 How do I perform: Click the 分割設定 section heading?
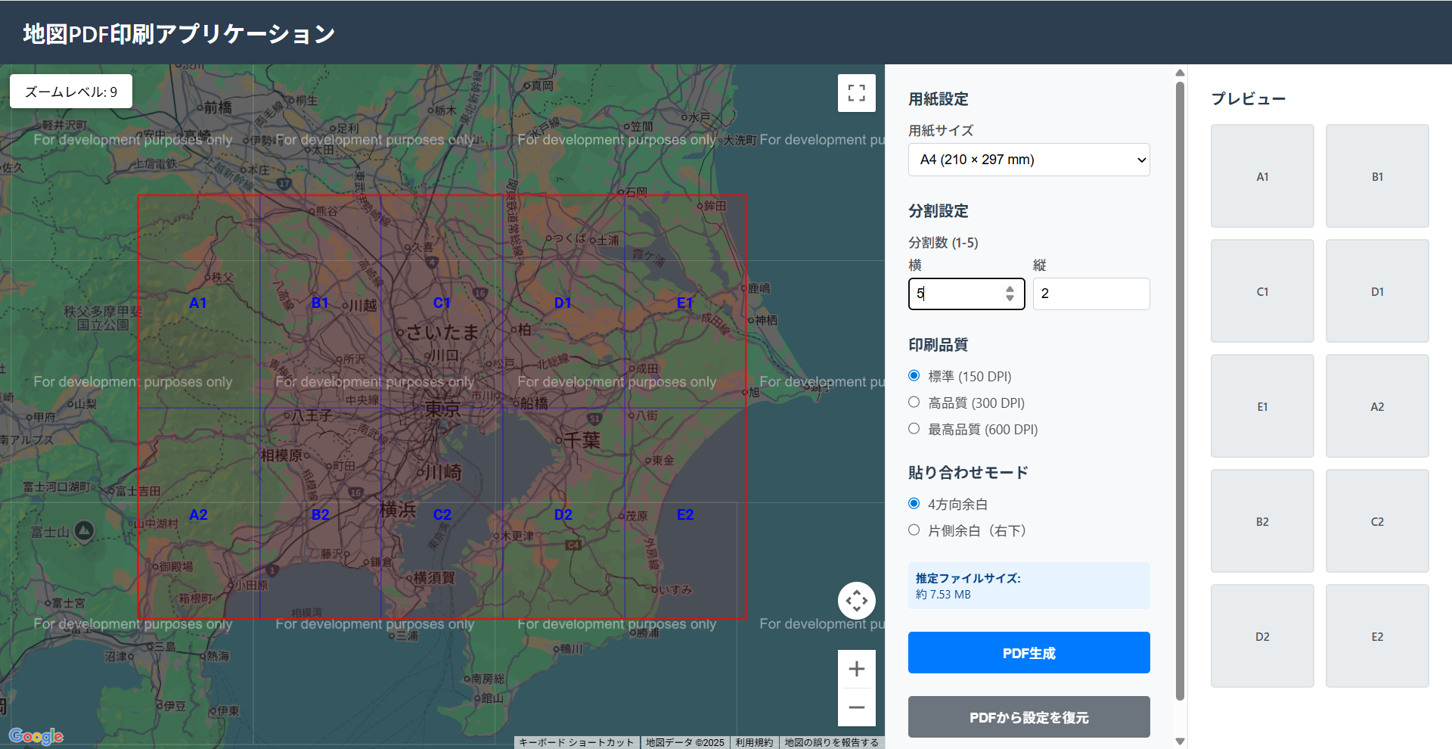939,211
